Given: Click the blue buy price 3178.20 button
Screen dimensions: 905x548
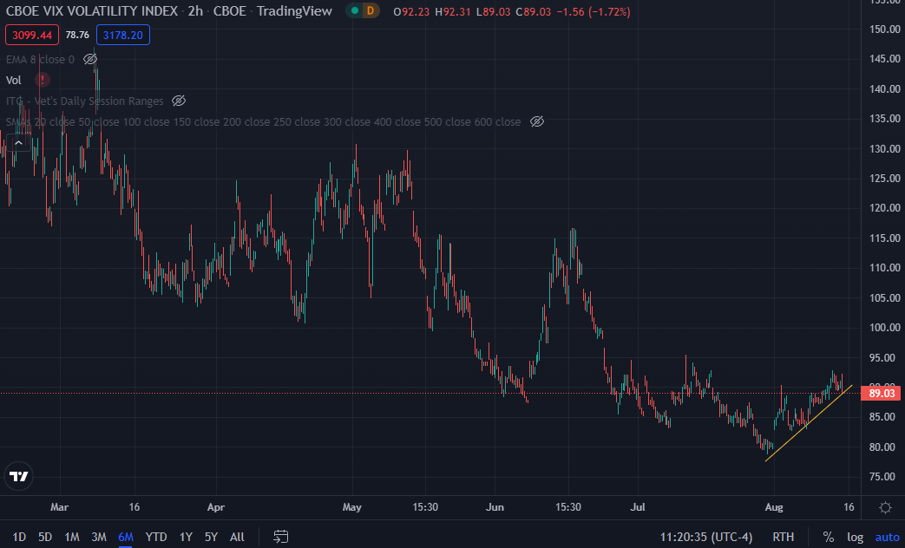Looking at the screenshot, I should [x=123, y=36].
